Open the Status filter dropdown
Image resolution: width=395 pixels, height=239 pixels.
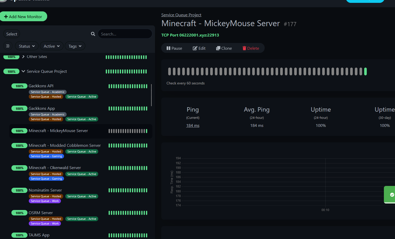(x=27, y=46)
